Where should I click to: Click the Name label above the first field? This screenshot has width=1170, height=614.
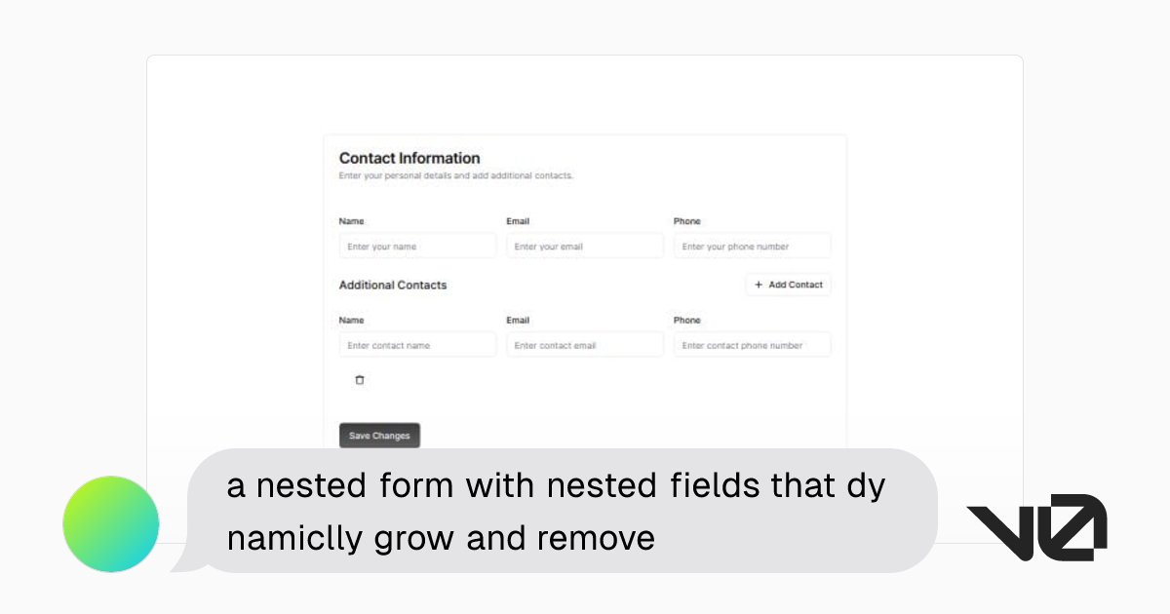(x=350, y=221)
